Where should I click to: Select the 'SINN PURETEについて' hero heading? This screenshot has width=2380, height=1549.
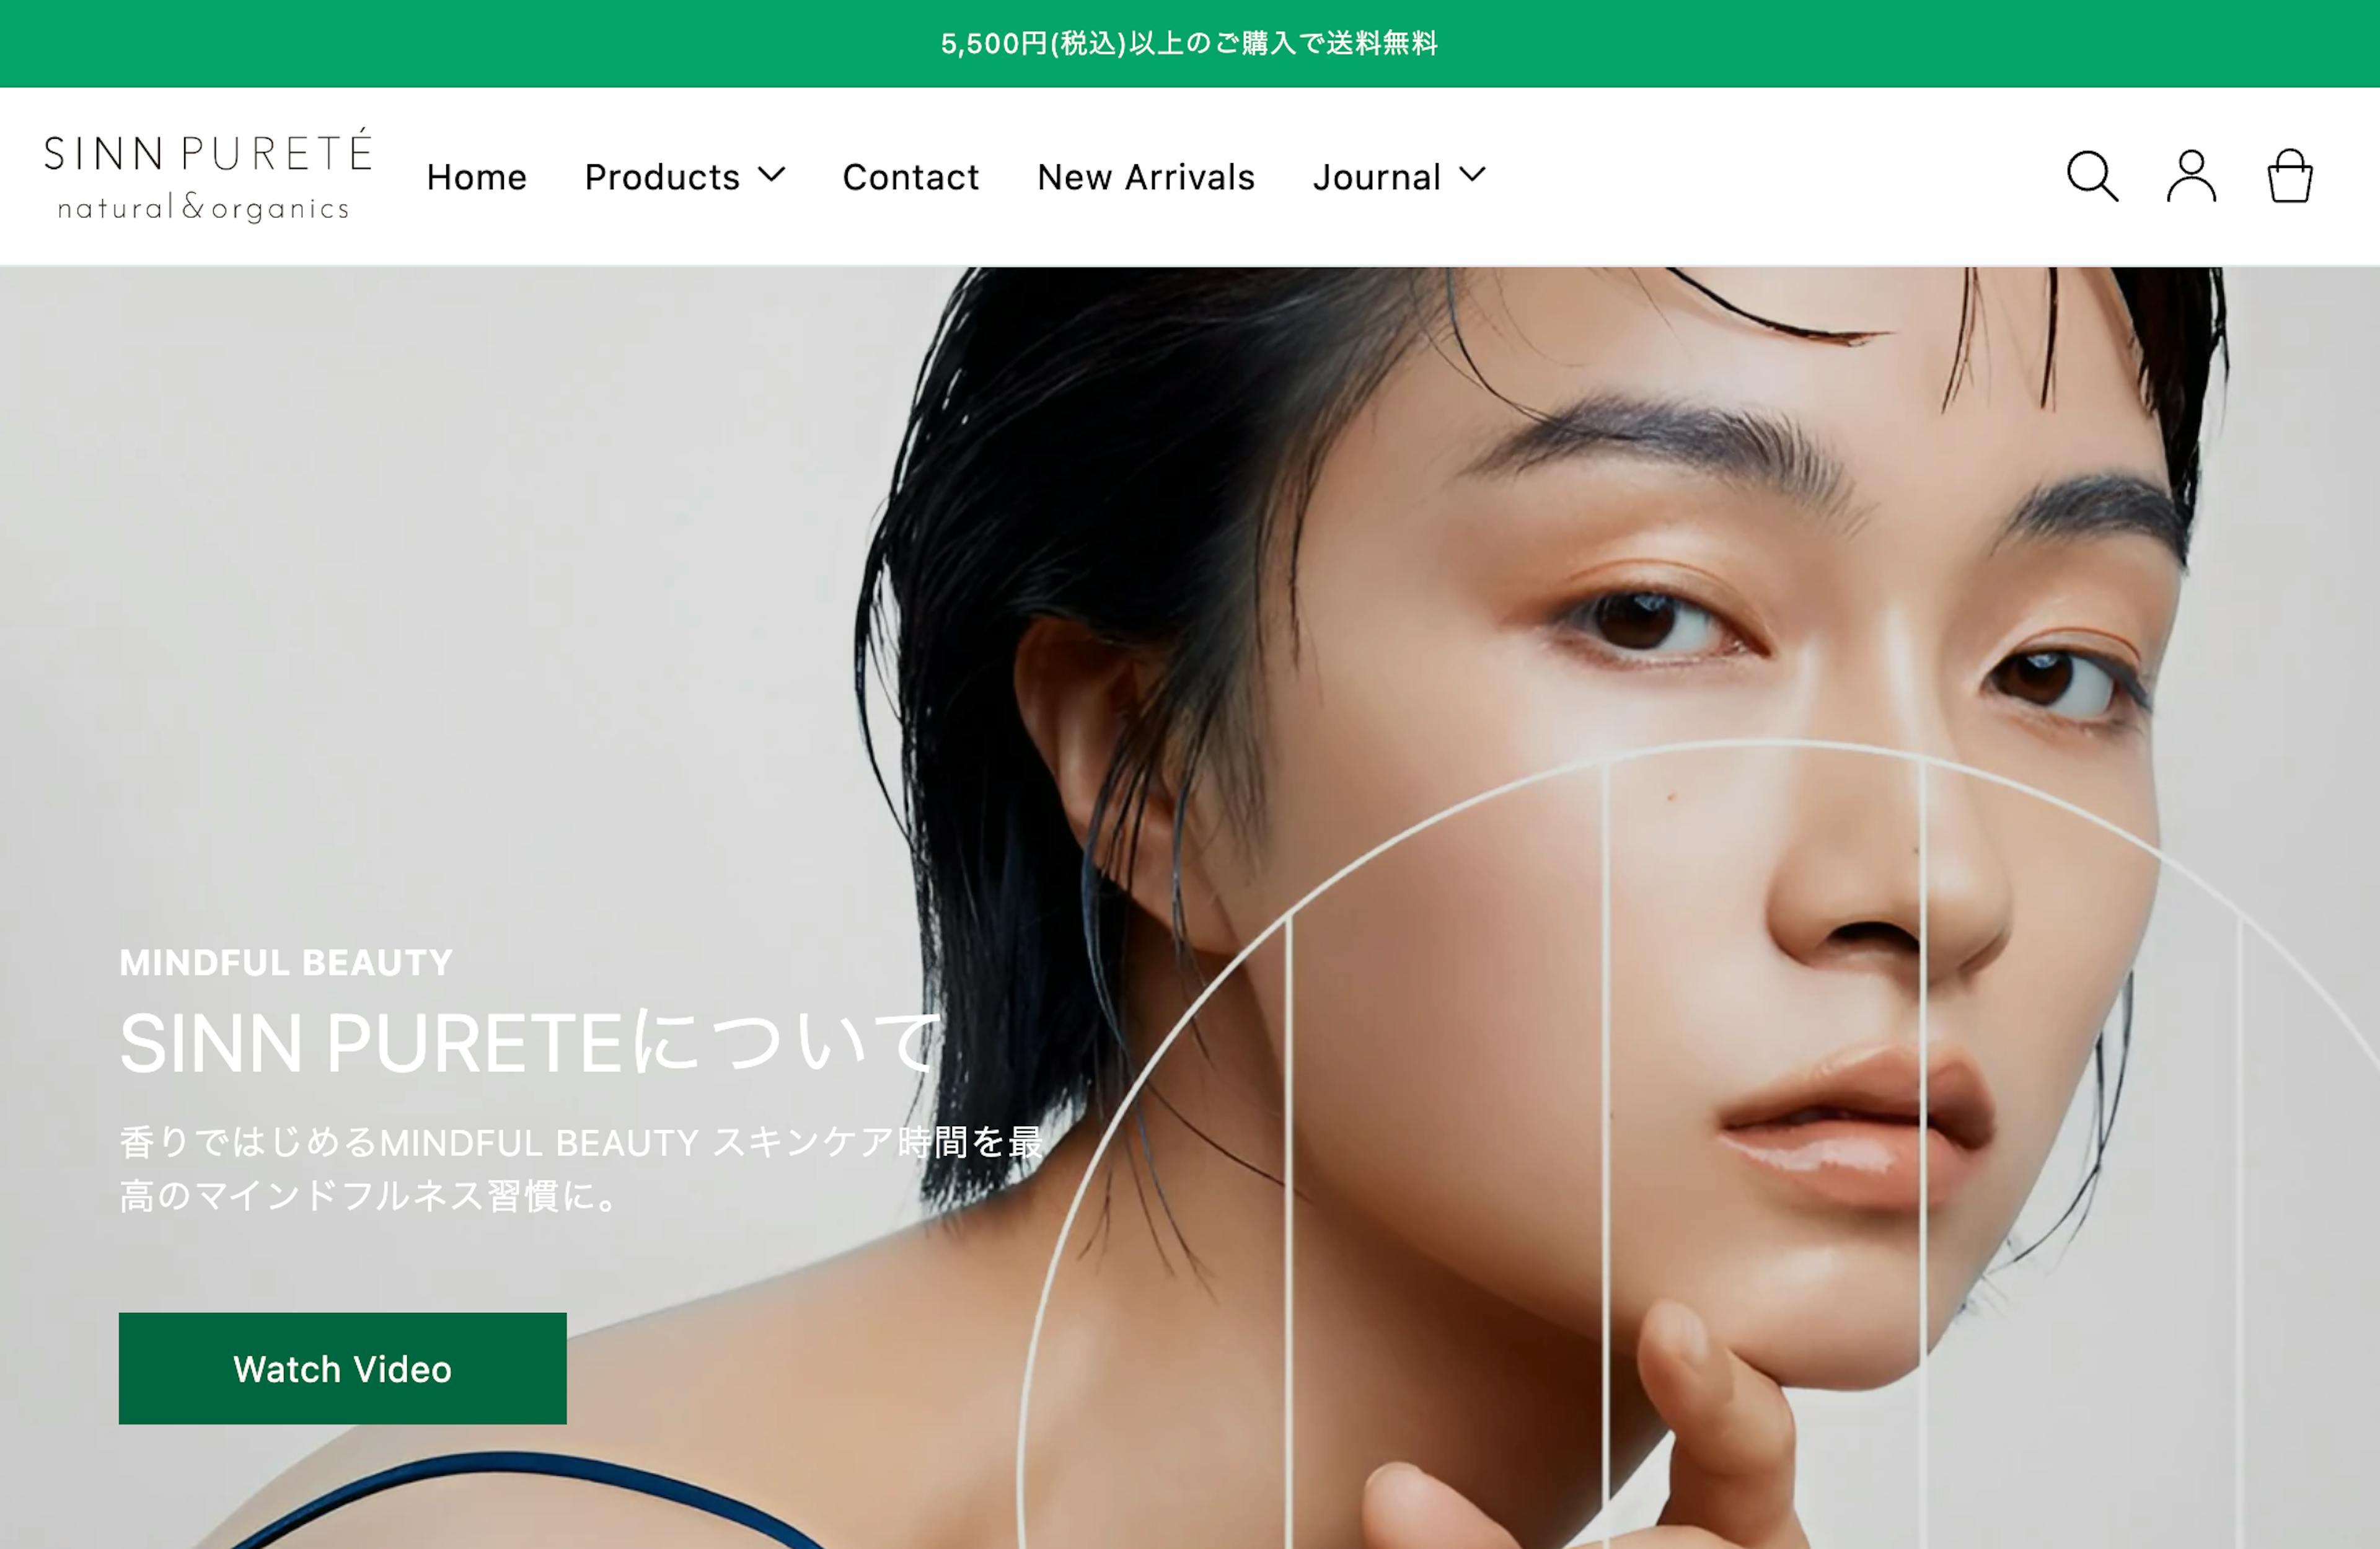coord(530,1043)
